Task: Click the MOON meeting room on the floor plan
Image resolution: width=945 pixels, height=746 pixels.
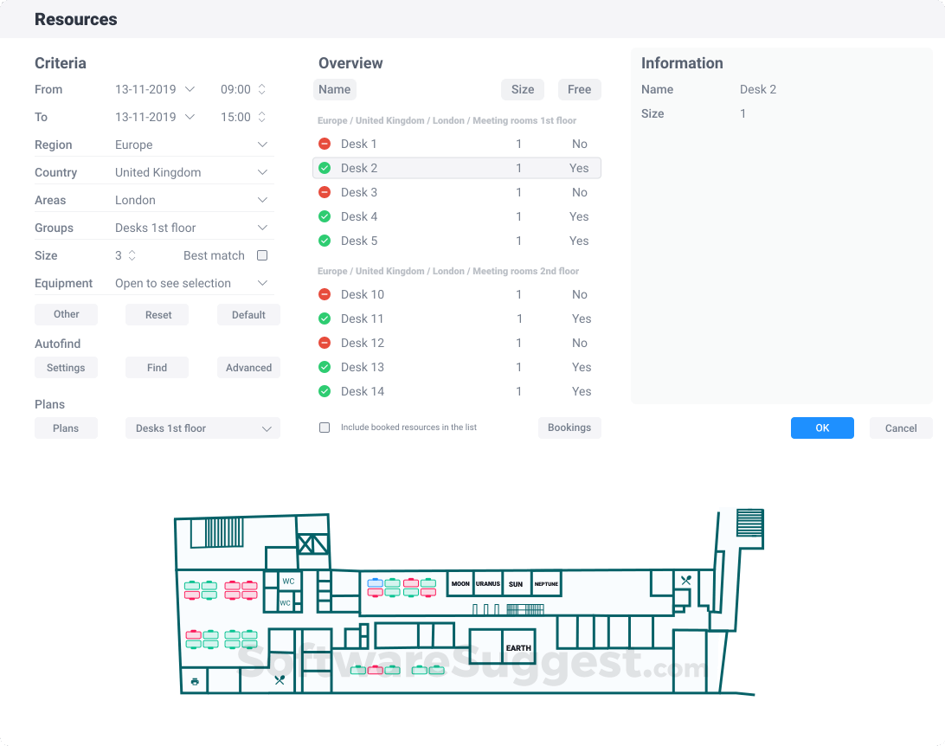Action: [x=460, y=584]
